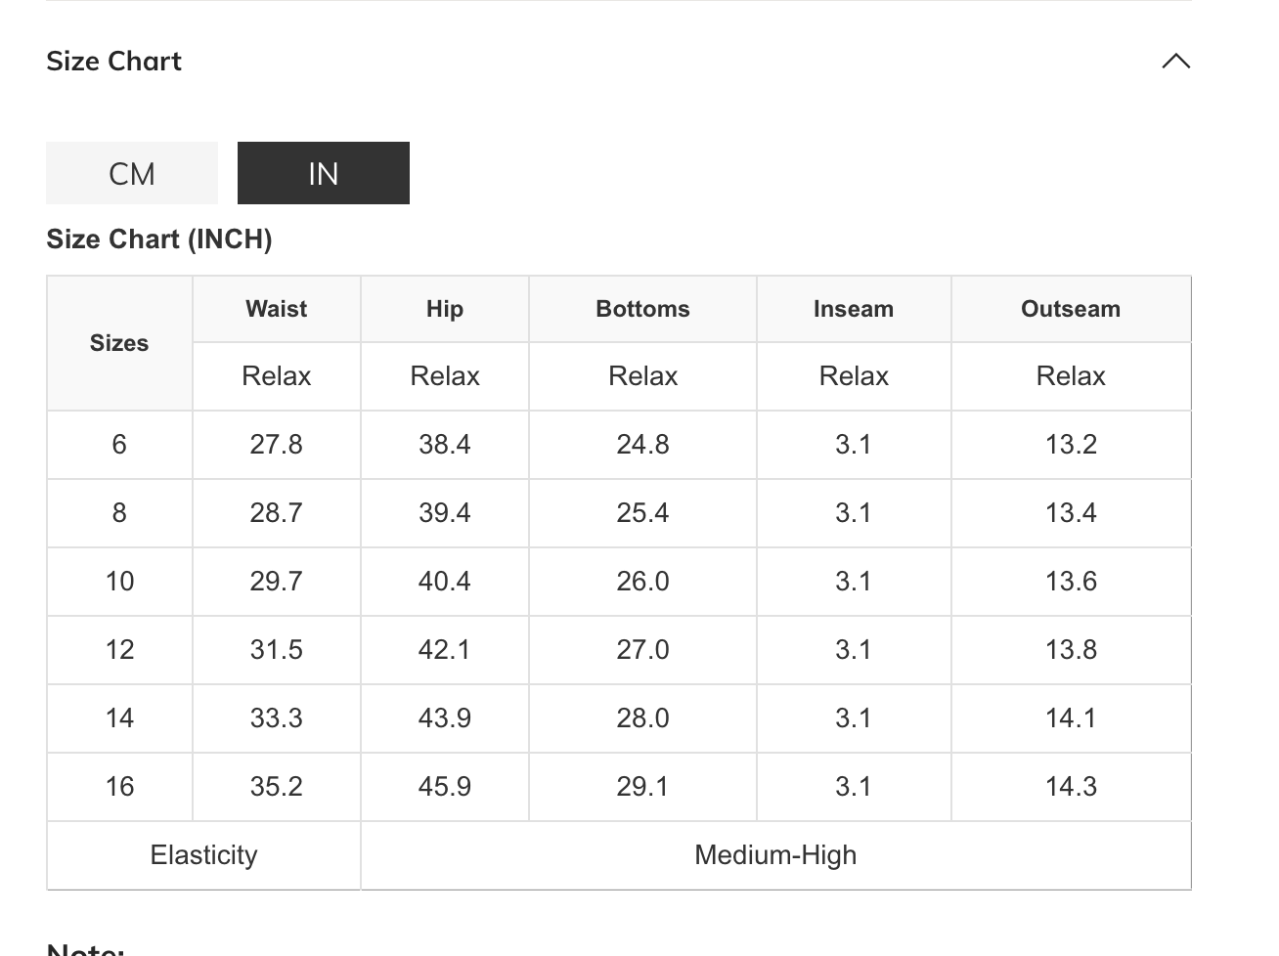Screen dimensions: 1279x956
Task: Click waist value 28.7 for size 8
Action: pyautogui.click(x=277, y=513)
